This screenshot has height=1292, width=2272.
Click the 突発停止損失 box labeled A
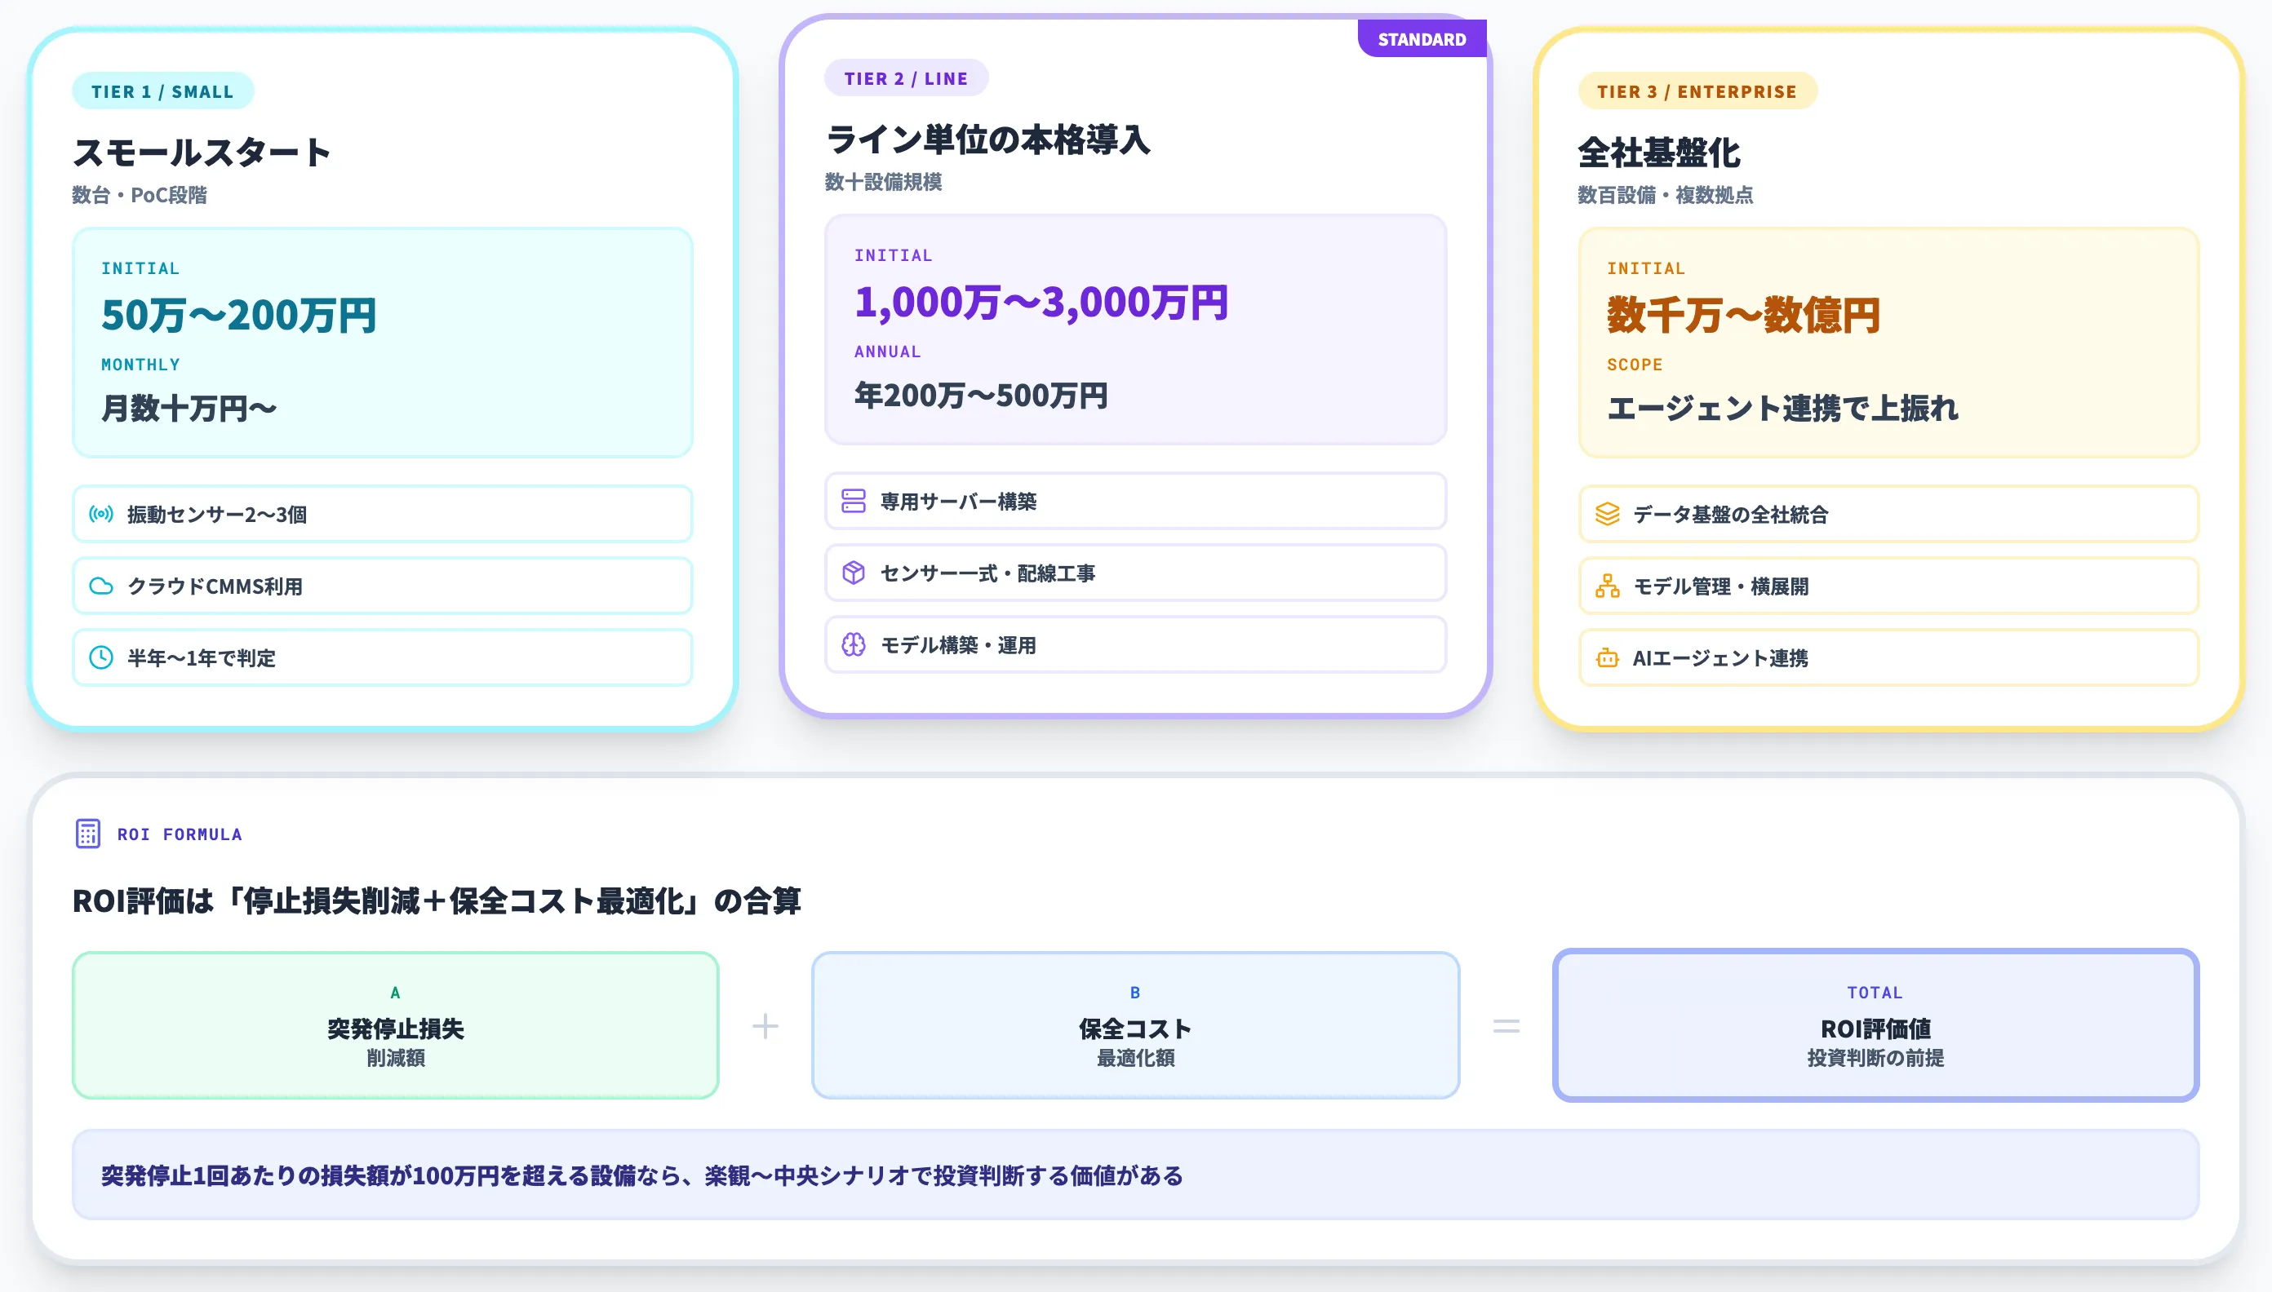pyautogui.click(x=396, y=1025)
